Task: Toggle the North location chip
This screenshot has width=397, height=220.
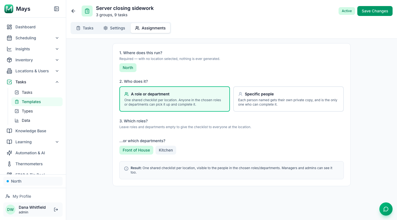Action: pyautogui.click(x=128, y=68)
